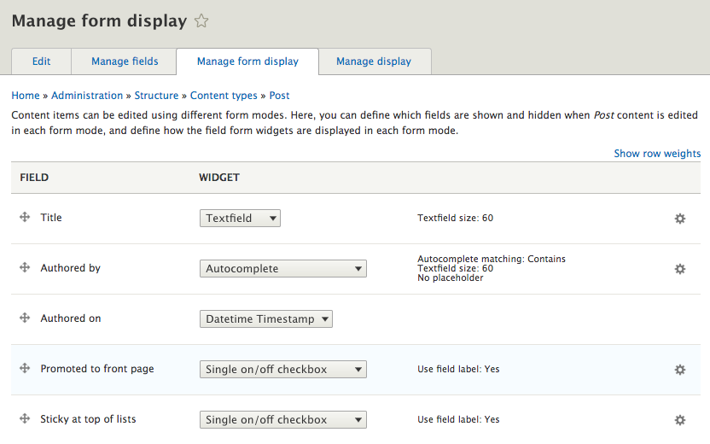Follow the Structure breadcrumb link

pyautogui.click(x=156, y=96)
